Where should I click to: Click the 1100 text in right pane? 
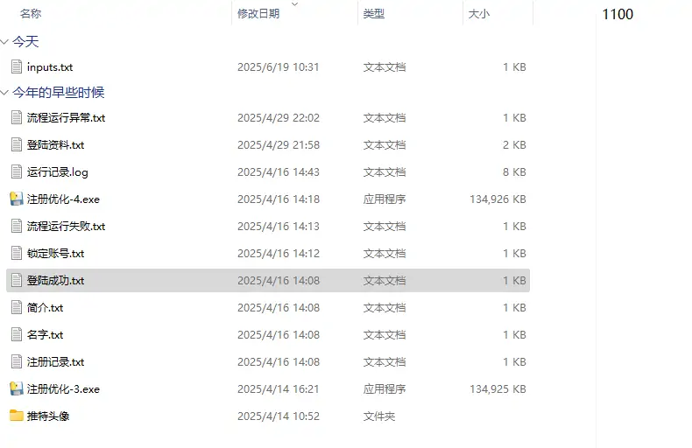(x=618, y=14)
